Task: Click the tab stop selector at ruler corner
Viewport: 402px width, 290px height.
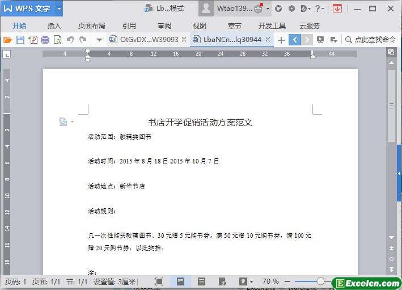Action: point(7,54)
